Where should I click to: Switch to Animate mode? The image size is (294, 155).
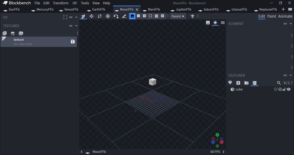[x=285, y=16]
